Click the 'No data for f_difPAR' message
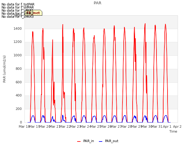This screenshot has height=147, width=196. point(18,7)
